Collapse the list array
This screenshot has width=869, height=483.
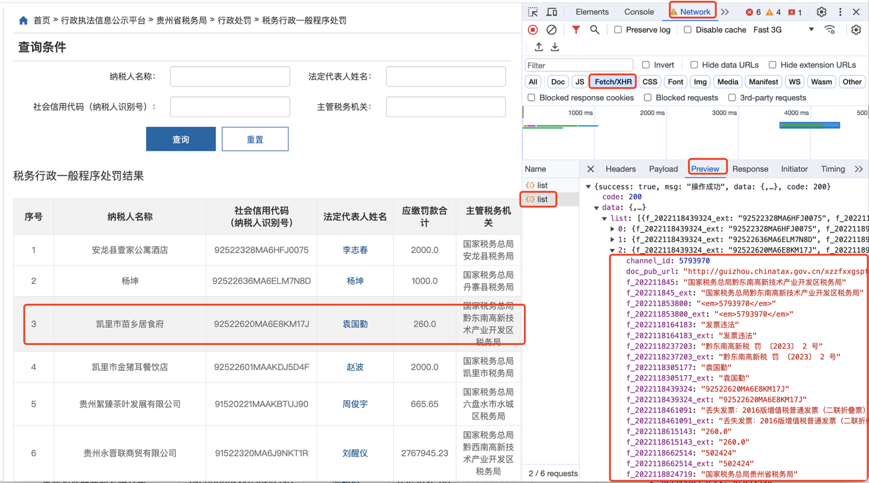[x=605, y=218]
